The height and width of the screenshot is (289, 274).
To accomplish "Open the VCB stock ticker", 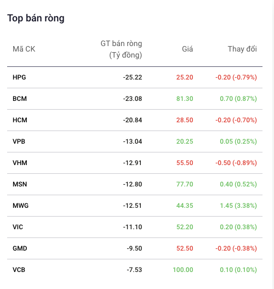I will click(x=19, y=270).
